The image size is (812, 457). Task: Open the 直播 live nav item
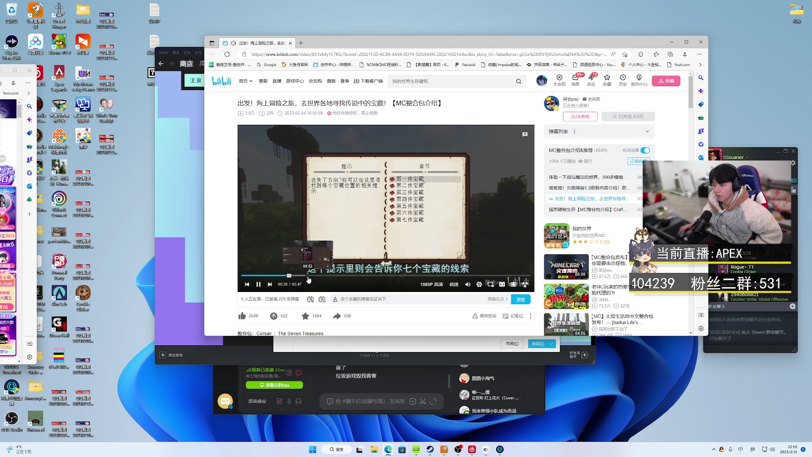[277, 81]
